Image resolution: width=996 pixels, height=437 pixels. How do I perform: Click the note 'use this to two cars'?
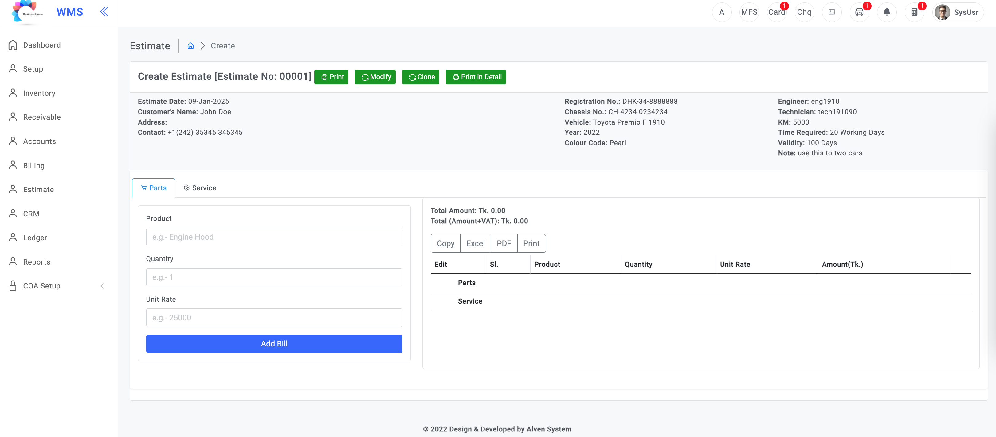click(x=830, y=153)
